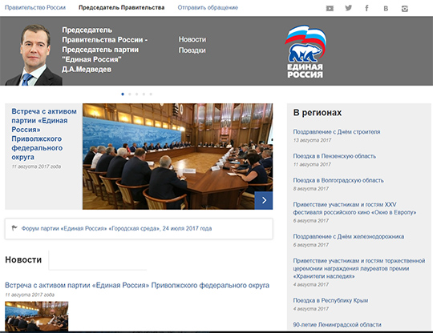
Task: Click the large meeting hall photo
Action: point(177,156)
